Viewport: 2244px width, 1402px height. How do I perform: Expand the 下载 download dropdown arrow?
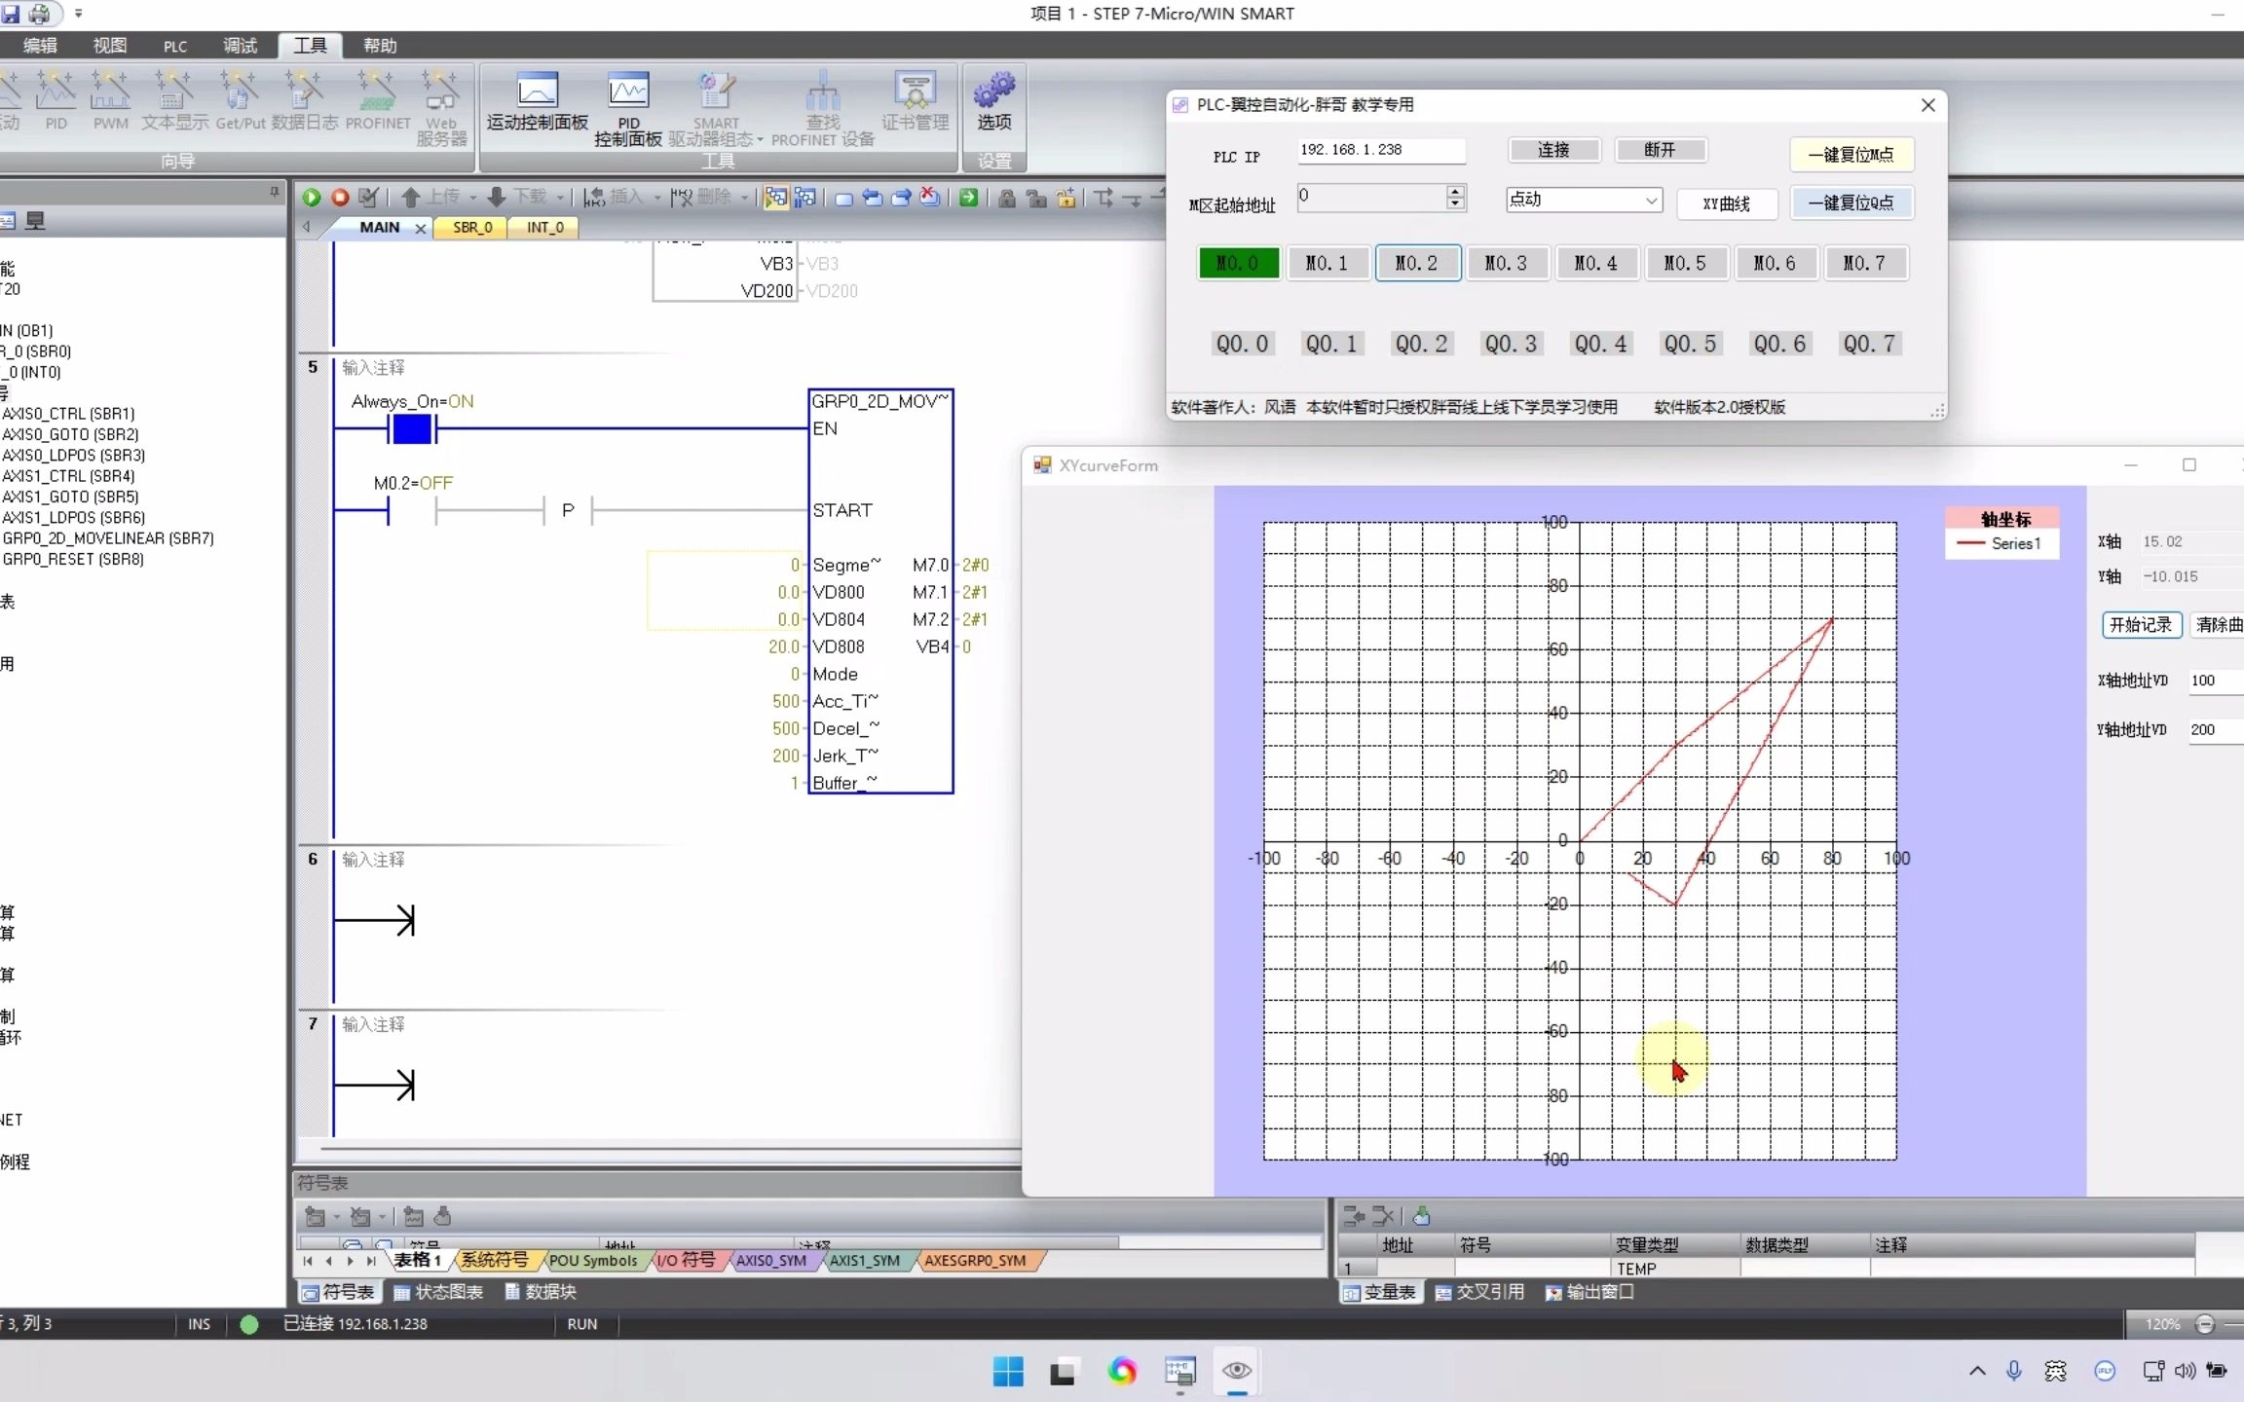pyautogui.click(x=561, y=198)
